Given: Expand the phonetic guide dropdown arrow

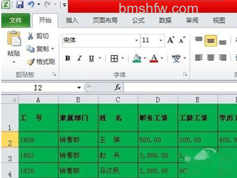Looking at the screenshot, I should pyautogui.click(x=185, y=58).
